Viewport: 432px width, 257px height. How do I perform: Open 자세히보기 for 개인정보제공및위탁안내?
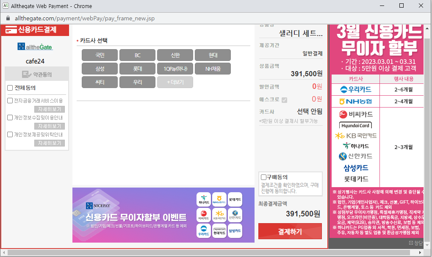click(x=50, y=143)
